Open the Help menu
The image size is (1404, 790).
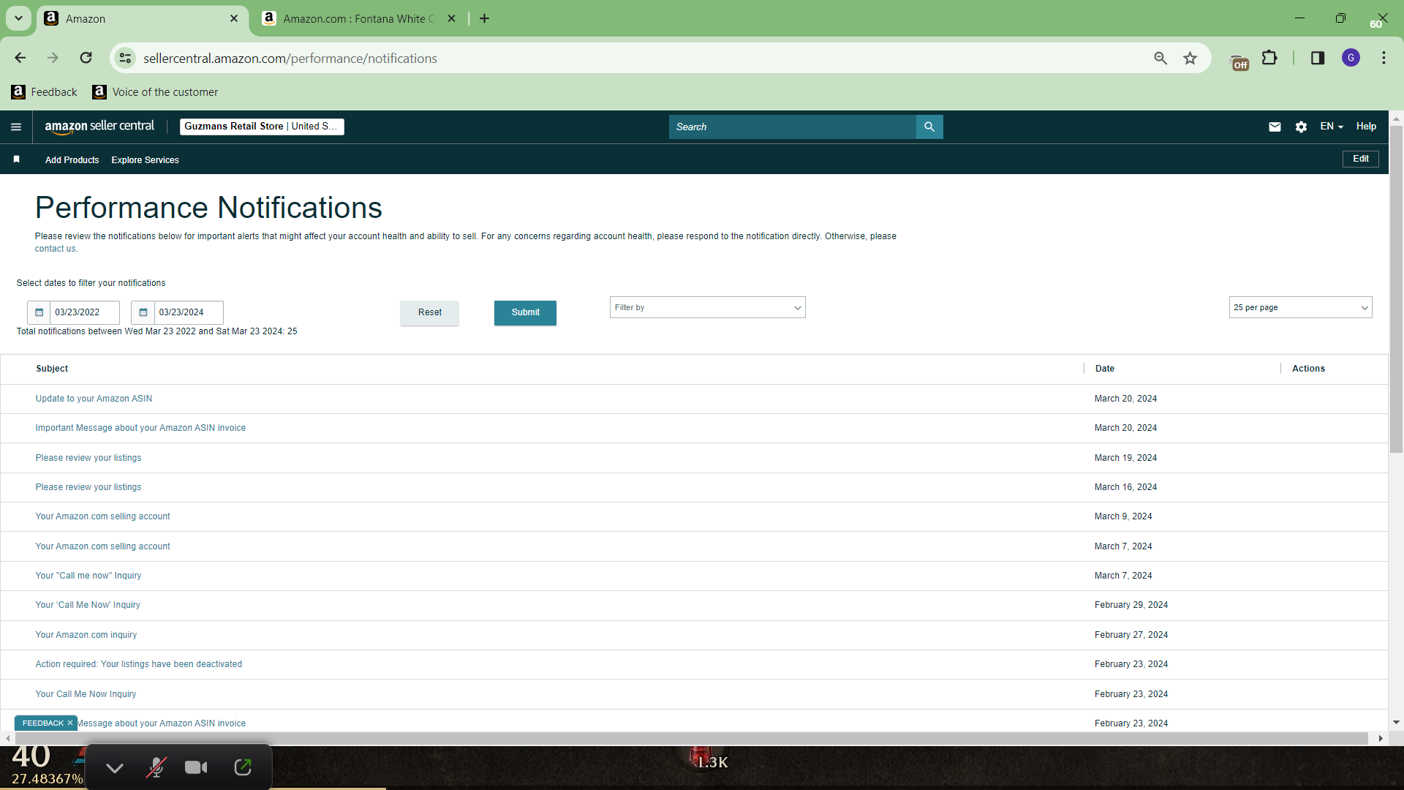click(x=1366, y=127)
